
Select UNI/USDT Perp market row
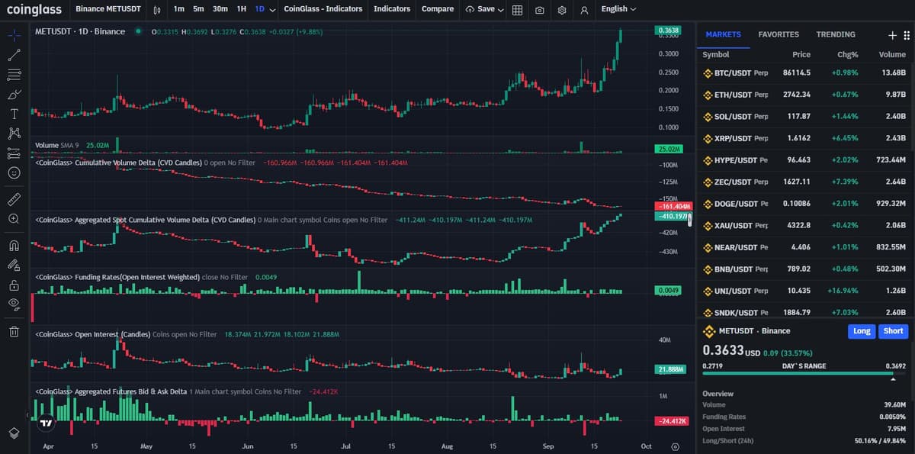(805, 291)
